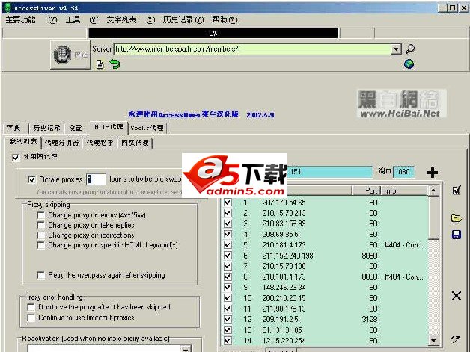Screen dimensions: 470x352
Task: Open the Server URL dropdown arrow
Action: (396, 49)
